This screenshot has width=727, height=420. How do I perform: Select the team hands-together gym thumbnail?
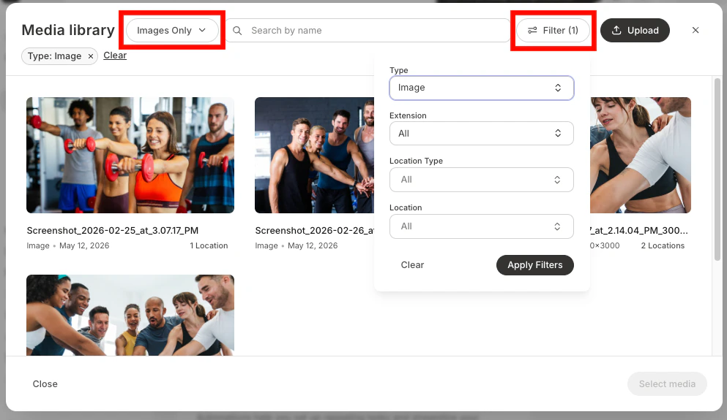tap(314, 155)
